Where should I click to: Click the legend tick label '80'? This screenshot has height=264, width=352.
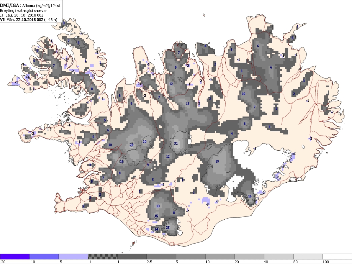[x=296, y=262]
